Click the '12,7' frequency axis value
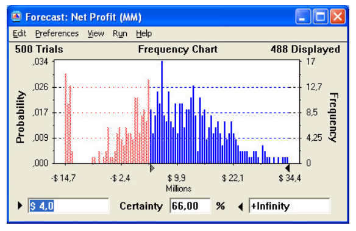This screenshot has height=231, width=356. [x=314, y=87]
